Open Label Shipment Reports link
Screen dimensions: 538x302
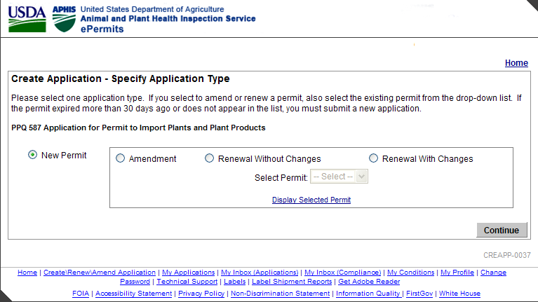pyautogui.click(x=292, y=281)
